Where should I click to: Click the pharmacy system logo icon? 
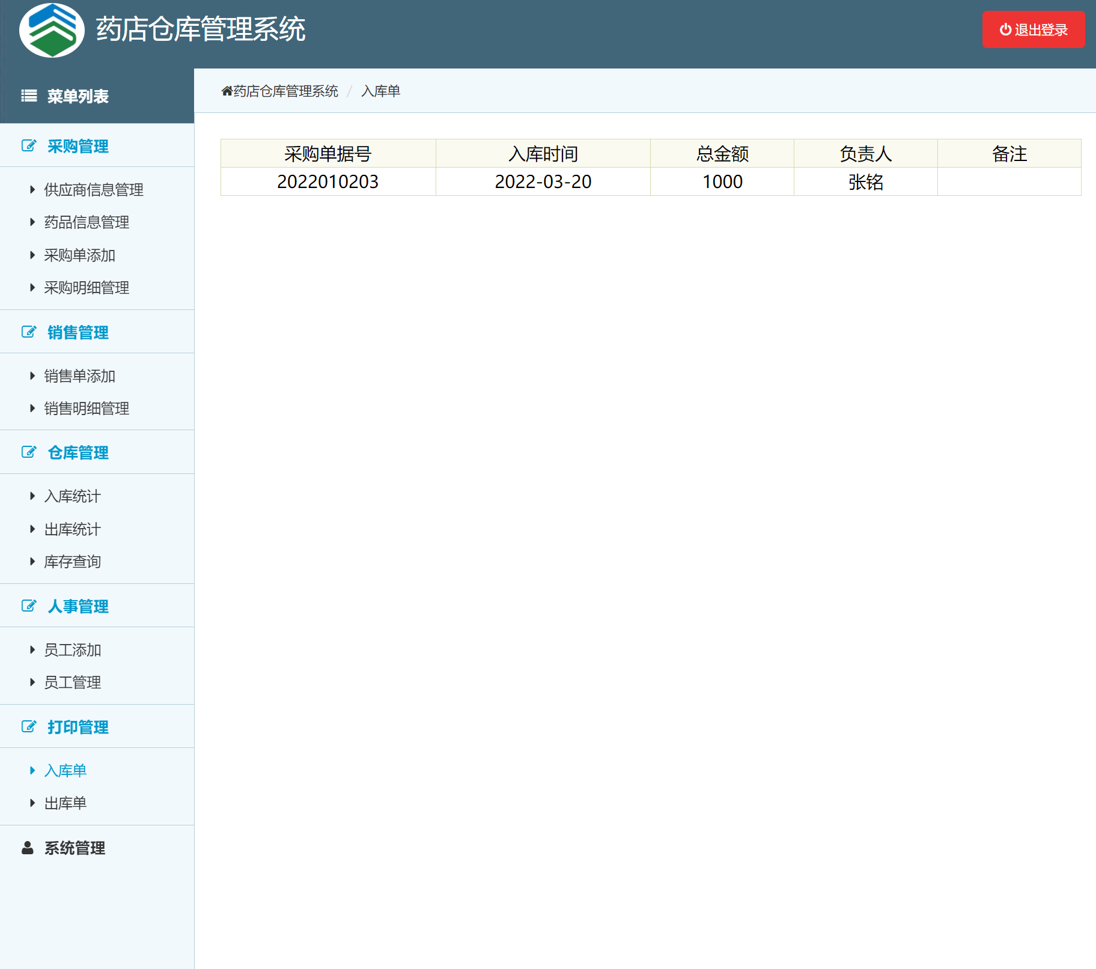pyautogui.click(x=53, y=29)
